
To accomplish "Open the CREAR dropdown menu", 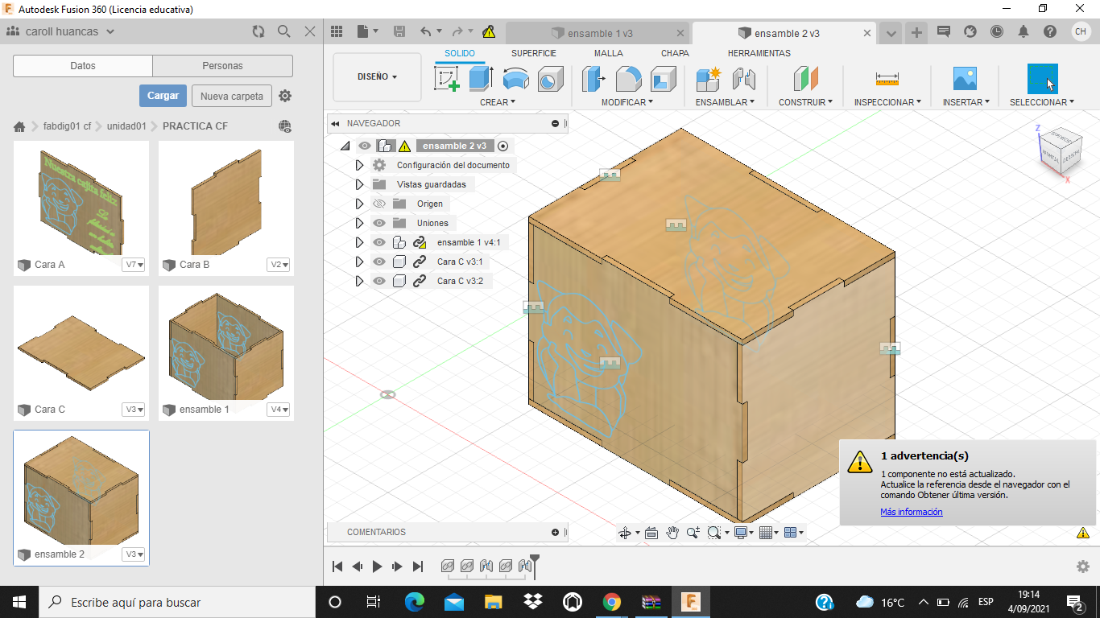I will (x=498, y=102).
